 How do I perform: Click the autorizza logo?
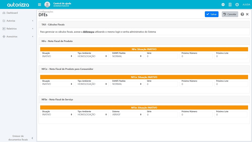[x=18, y=5]
